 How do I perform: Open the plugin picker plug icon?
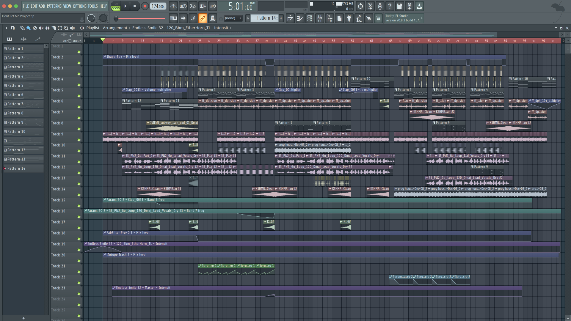(x=349, y=18)
